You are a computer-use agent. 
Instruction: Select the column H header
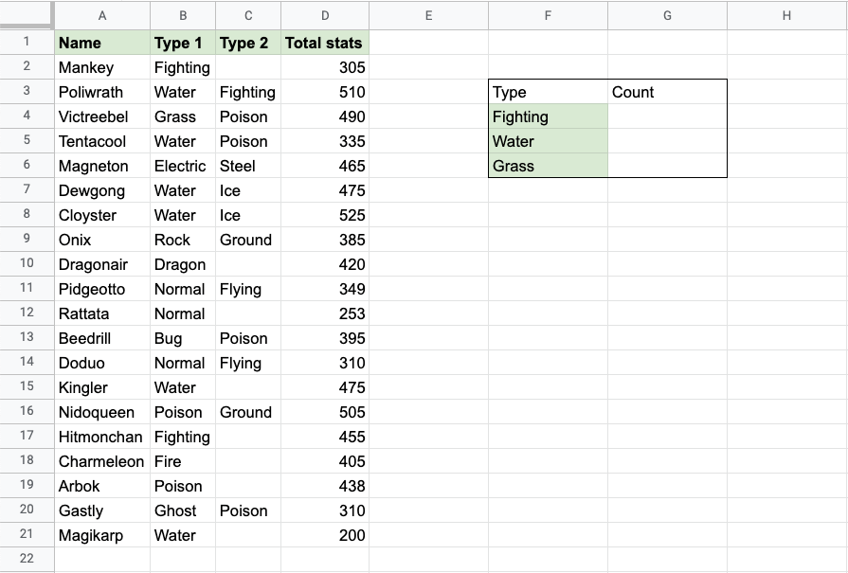786,15
